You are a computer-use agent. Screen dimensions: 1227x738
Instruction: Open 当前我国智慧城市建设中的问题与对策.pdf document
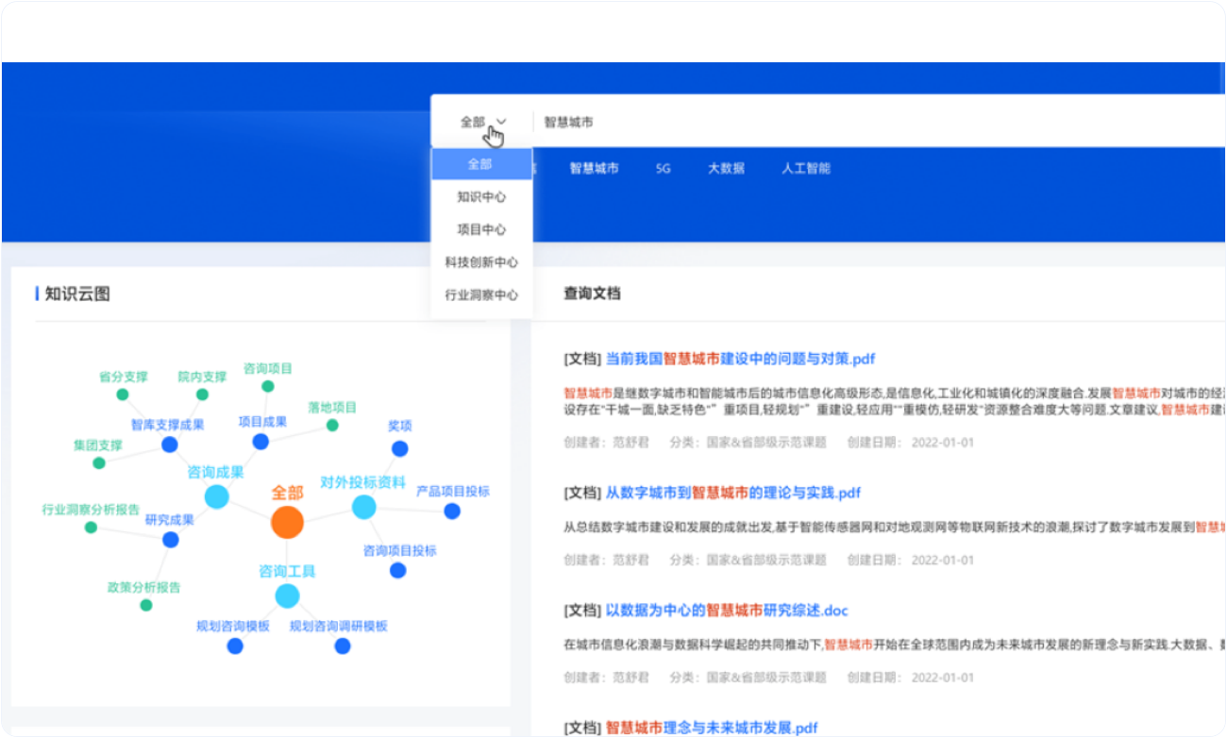point(739,359)
